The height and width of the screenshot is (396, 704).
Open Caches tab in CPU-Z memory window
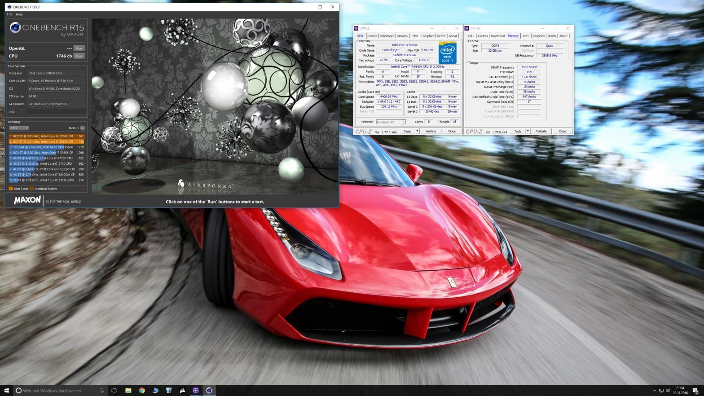tap(483, 36)
